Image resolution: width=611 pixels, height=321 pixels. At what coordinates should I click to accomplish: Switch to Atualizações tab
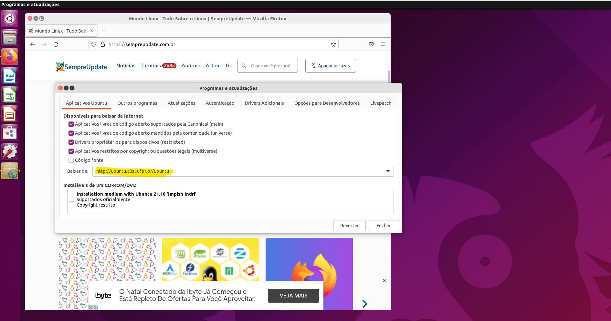pyautogui.click(x=181, y=103)
